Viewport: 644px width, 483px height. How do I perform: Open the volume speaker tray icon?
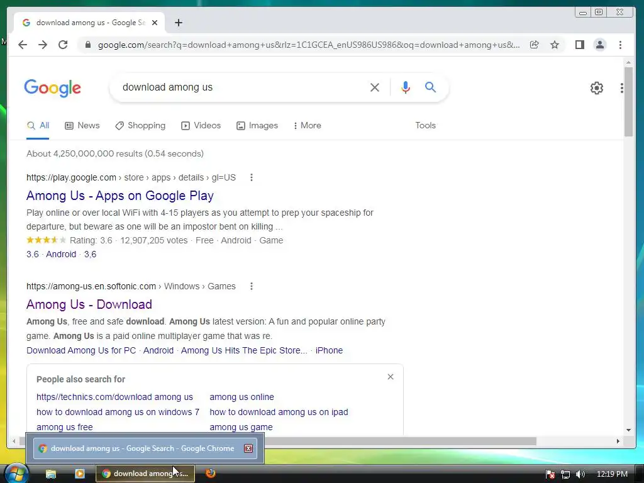[x=580, y=474]
